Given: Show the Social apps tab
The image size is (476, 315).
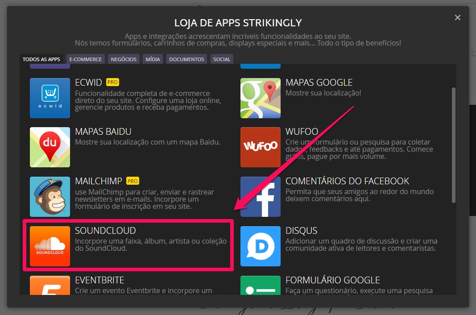Looking at the screenshot, I should (x=222, y=59).
